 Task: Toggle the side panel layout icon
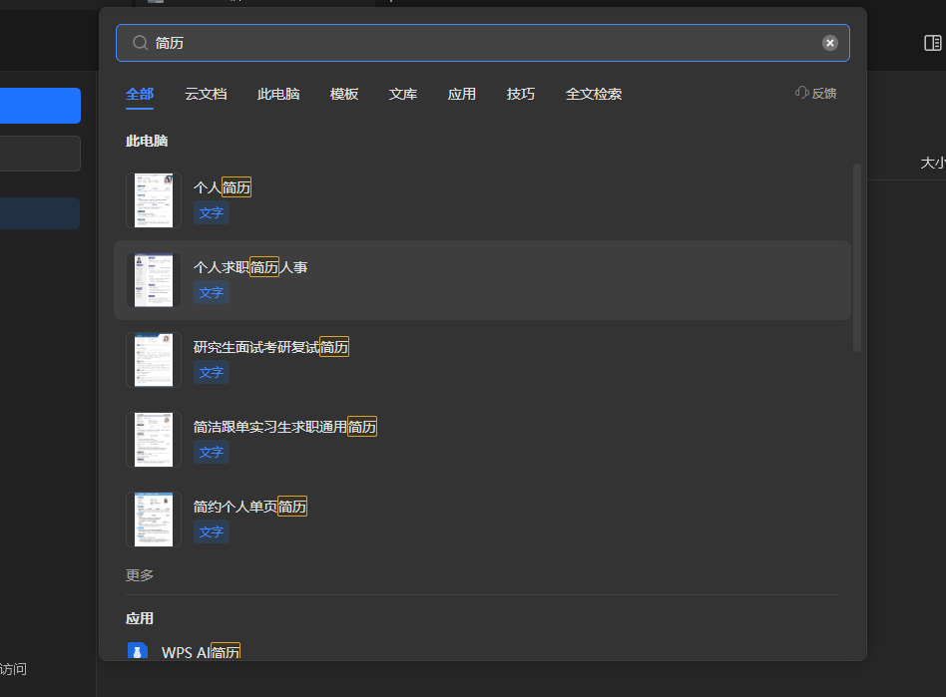[932, 43]
